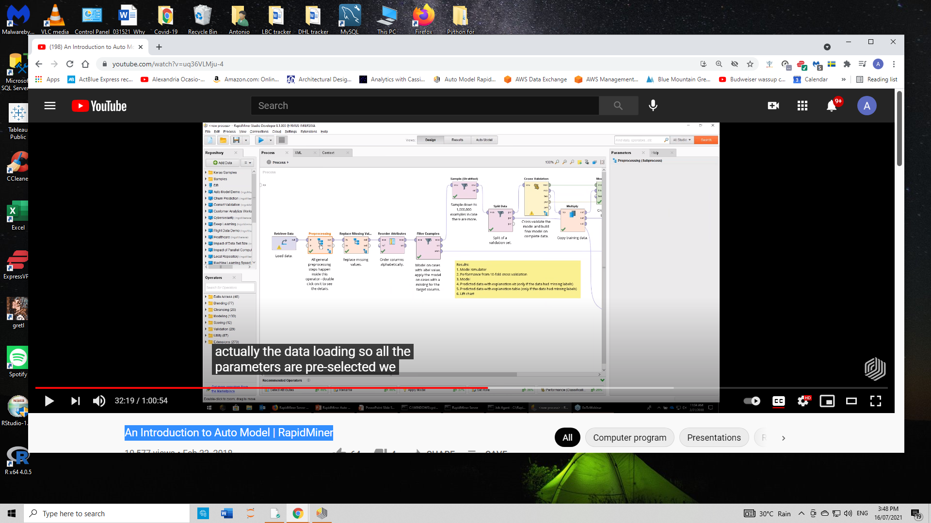
Task: Show more filter chips with arrow
Action: (783, 438)
